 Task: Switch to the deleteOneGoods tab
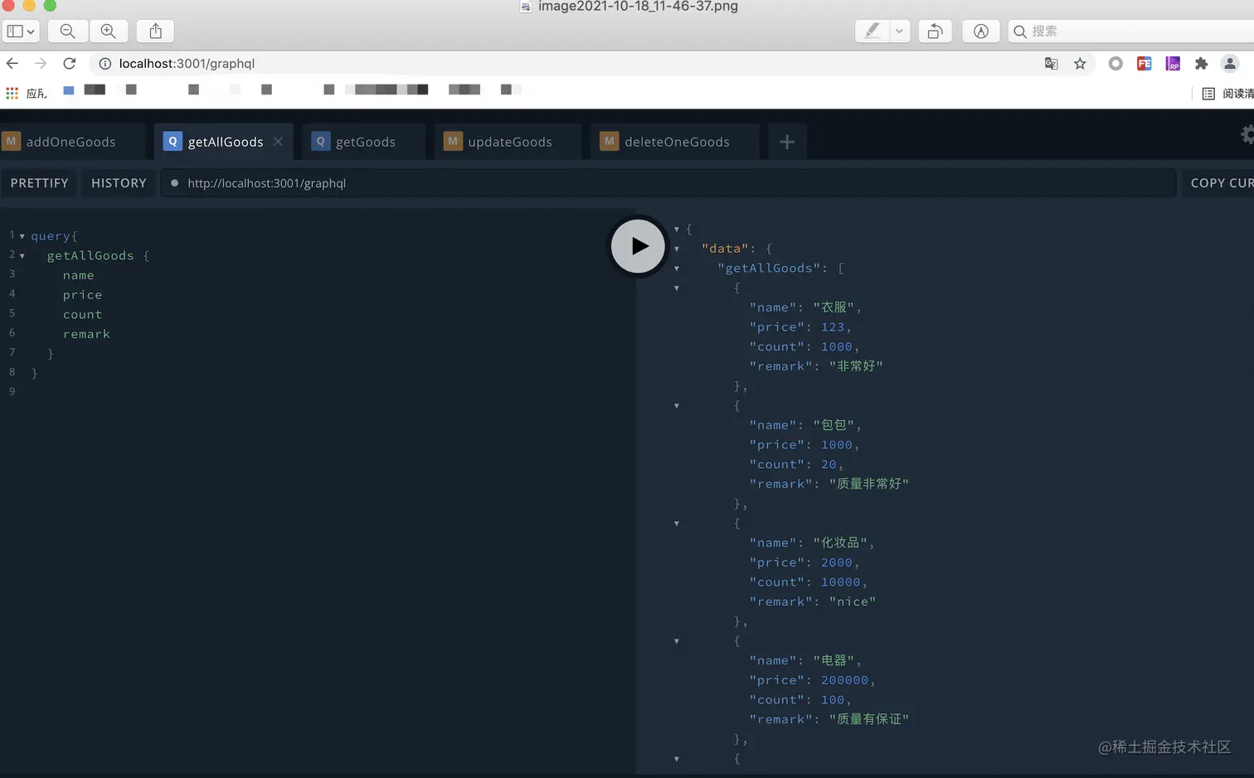tap(673, 141)
